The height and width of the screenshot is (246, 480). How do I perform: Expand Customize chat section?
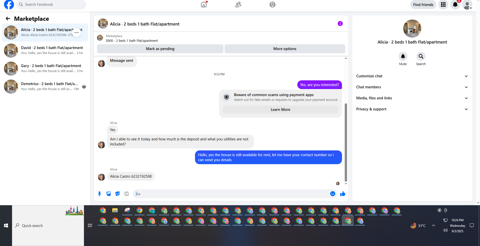[412, 76]
